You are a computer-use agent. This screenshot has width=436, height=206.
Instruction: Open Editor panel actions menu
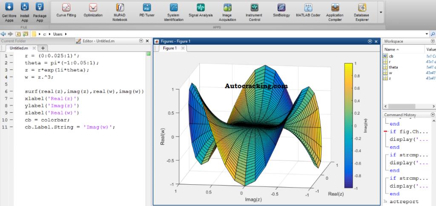coord(141,41)
